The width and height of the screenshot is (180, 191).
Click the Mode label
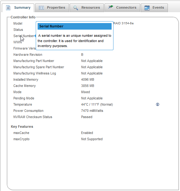coord(17,92)
